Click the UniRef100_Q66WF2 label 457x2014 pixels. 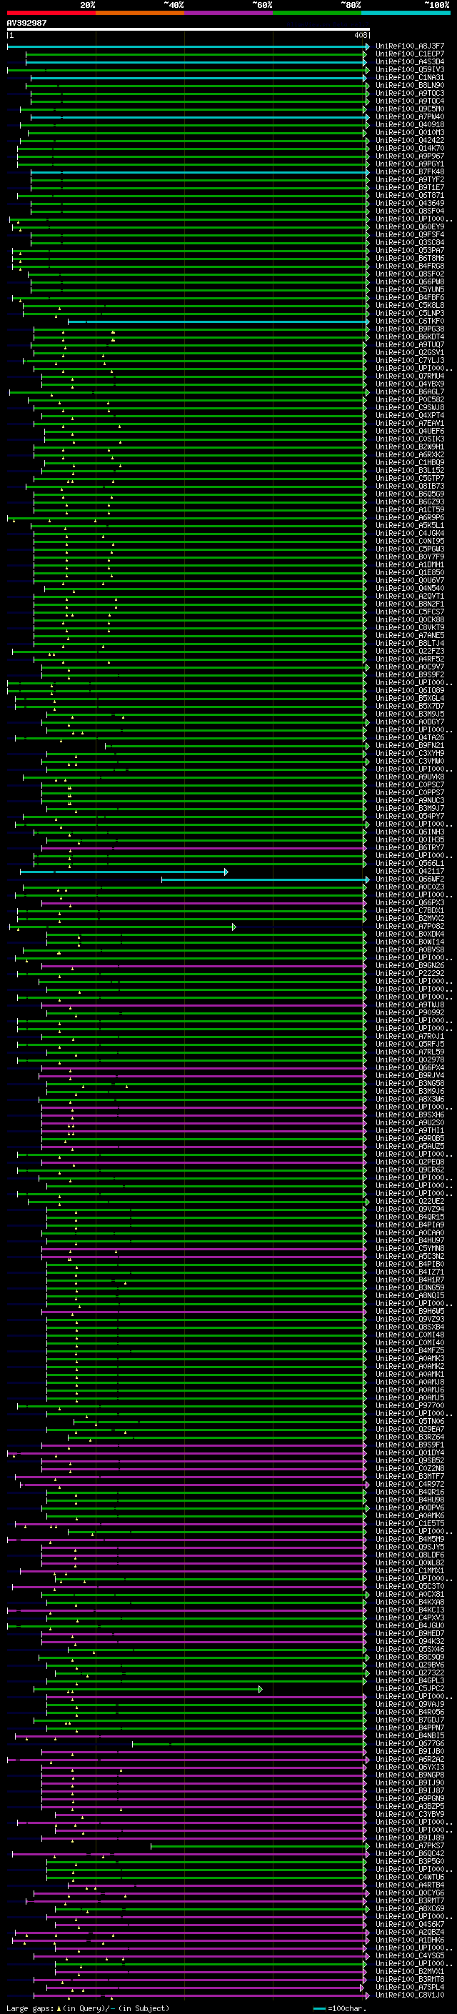tap(410, 879)
